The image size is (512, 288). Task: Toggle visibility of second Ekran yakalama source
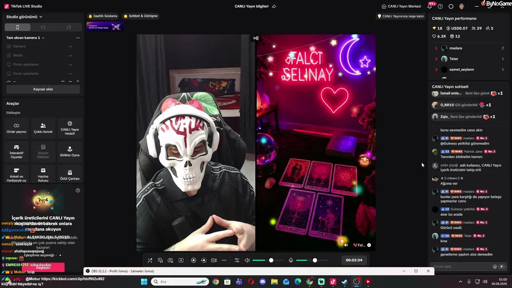tap(70, 74)
